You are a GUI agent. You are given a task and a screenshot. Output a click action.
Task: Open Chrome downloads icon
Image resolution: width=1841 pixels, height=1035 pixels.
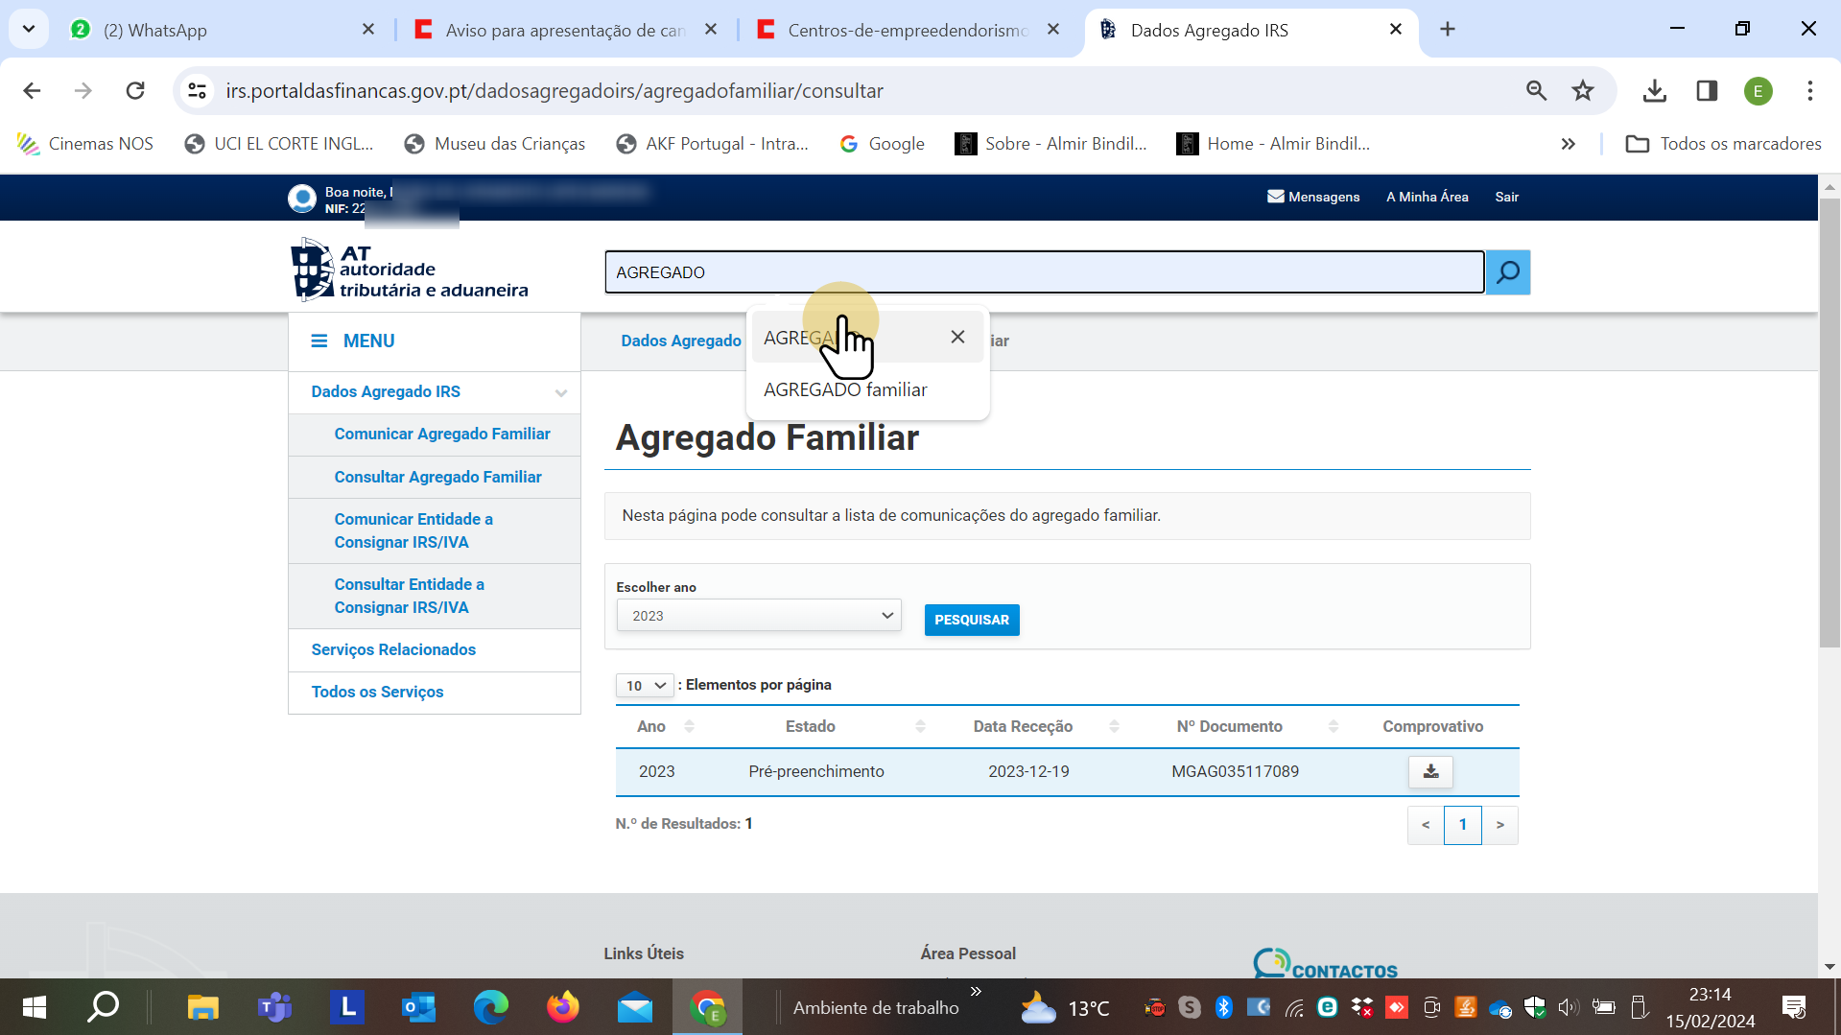pos(1654,91)
